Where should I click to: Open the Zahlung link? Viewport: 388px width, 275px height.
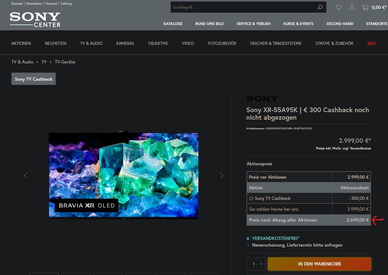click(66, 4)
